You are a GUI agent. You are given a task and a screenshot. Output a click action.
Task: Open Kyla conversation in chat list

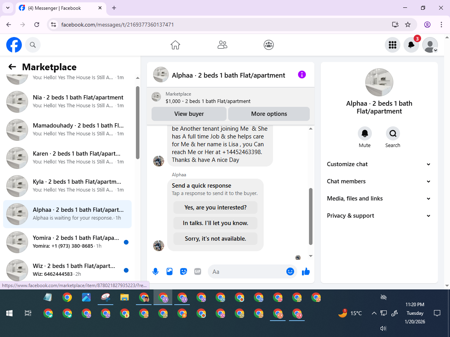click(x=68, y=186)
